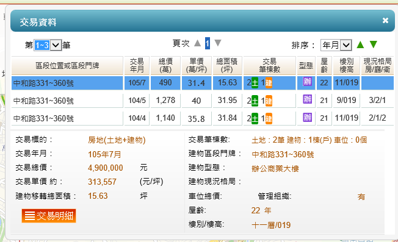Select the 104/4 row address 中和路331~360號
This screenshot has height=242, width=398.
click(43, 118)
